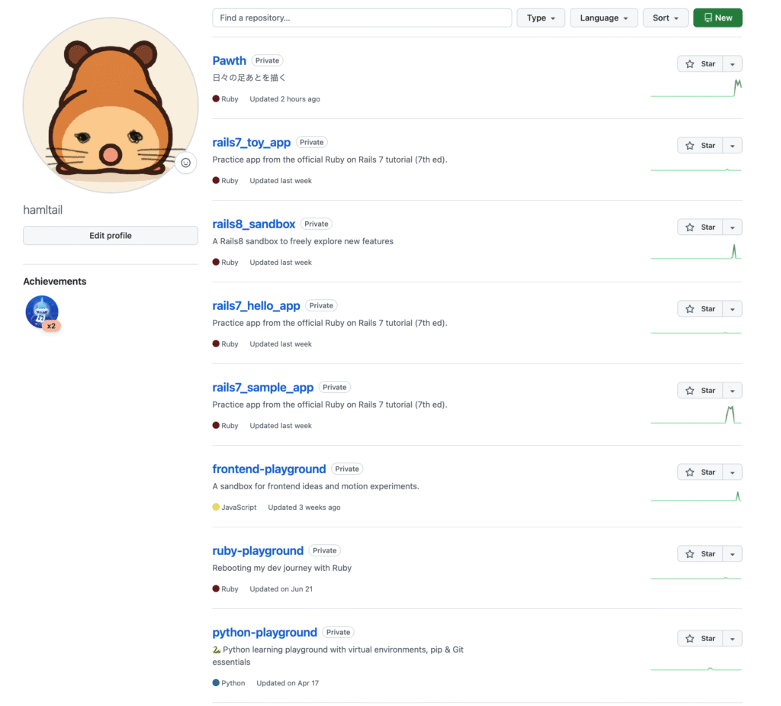Screen dimensions: 781x706
Task: Open star list dropdown for rails8_sandbox
Action: click(x=732, y=227)
